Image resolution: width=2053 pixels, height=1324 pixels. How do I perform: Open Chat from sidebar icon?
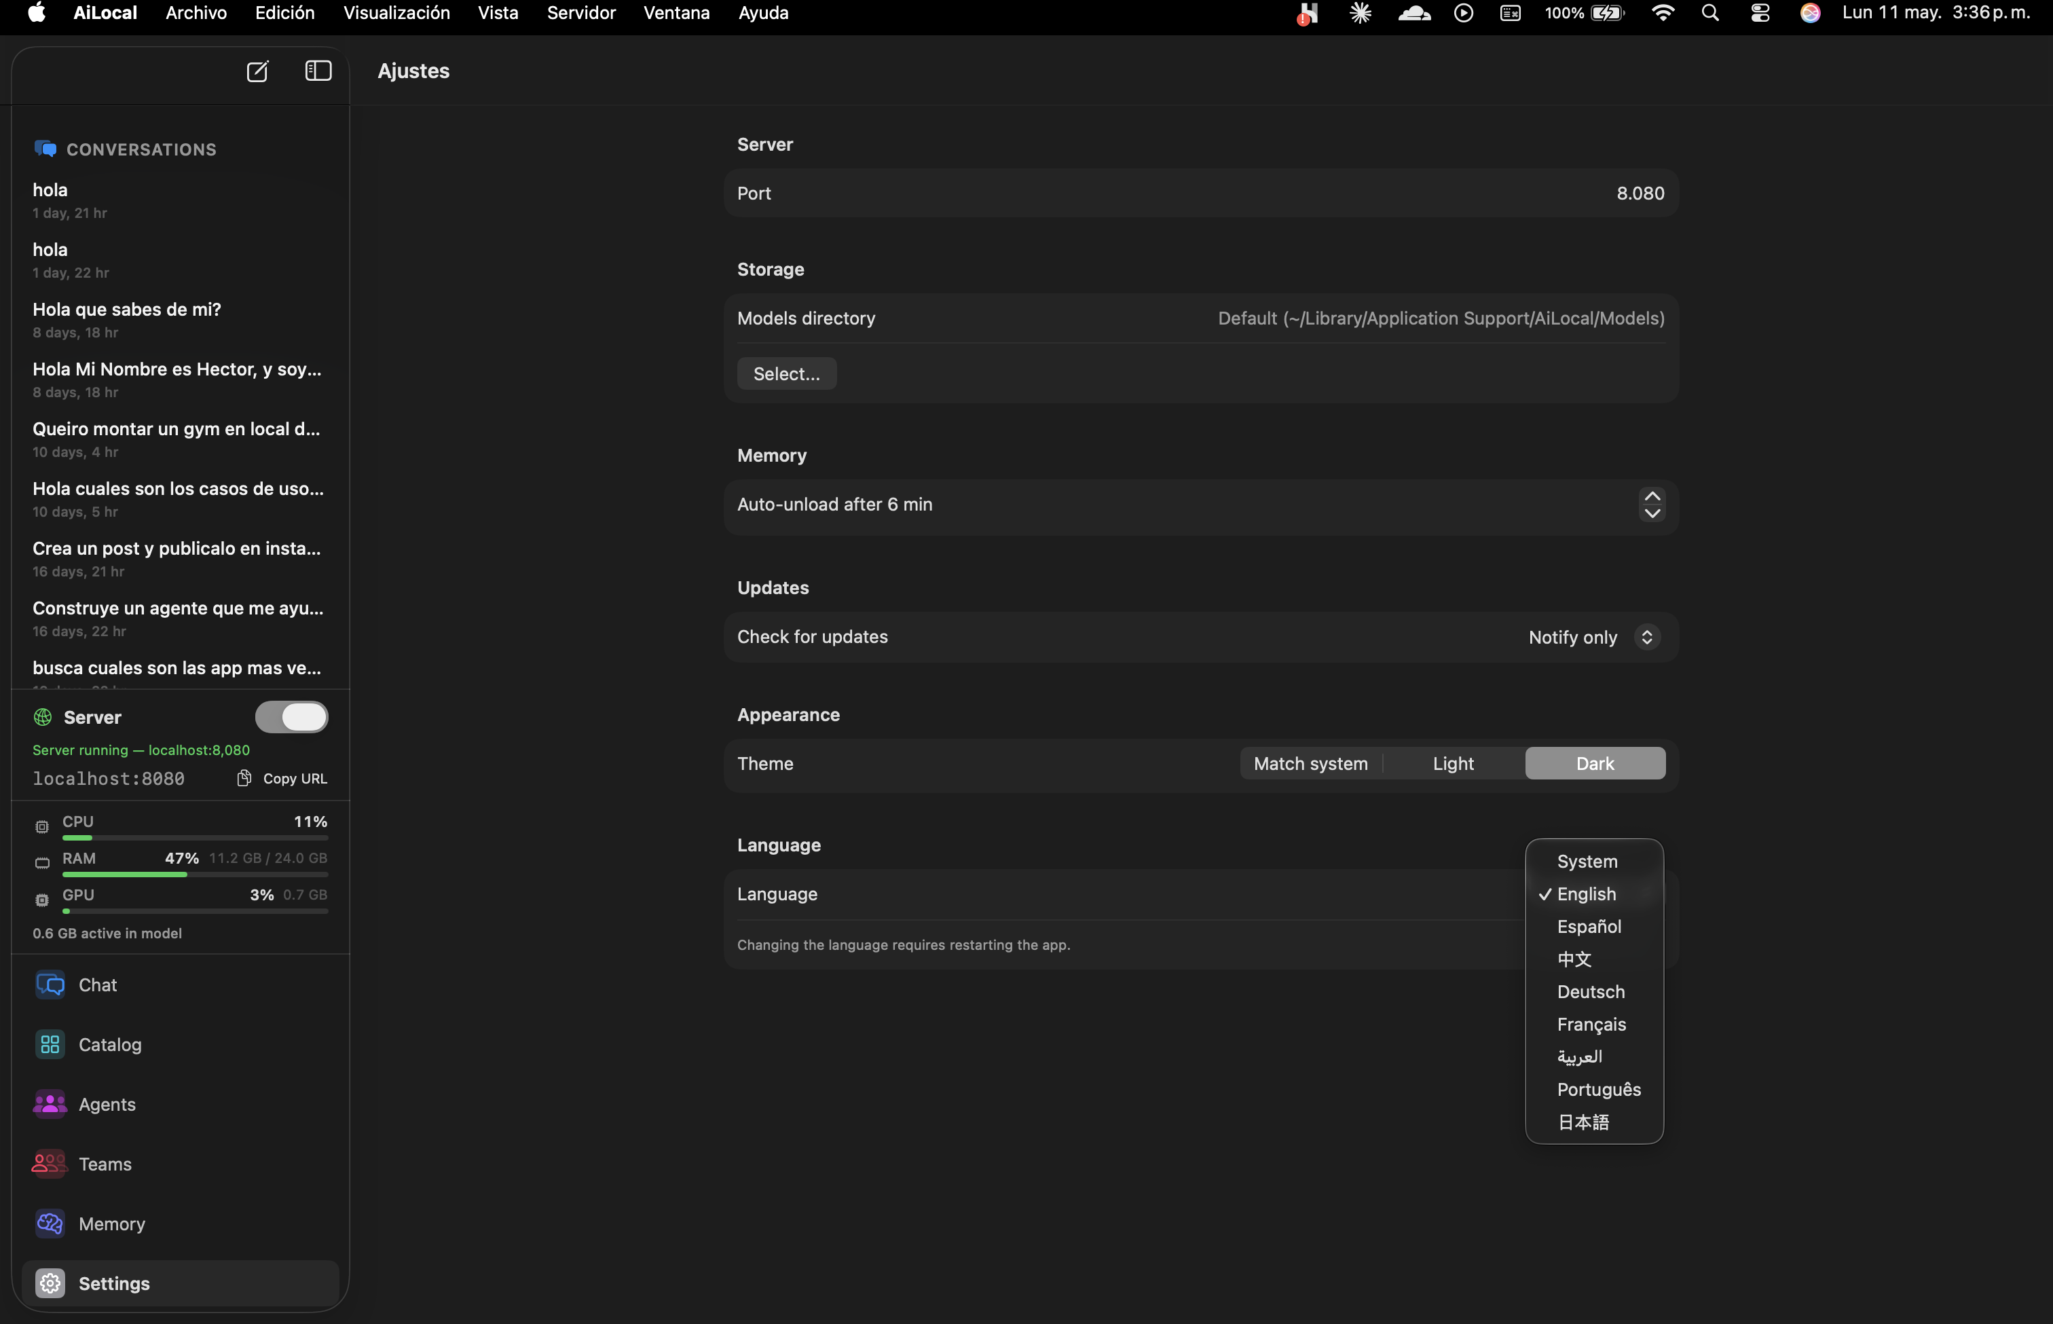pyautogui.click(x=50, y=985)
